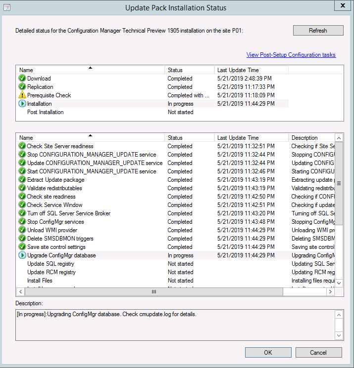Image resolution: width=354 pixels, height=368 pixels.
Task: Sort step list by Last Update Time header
Action: pyautogui.click(x=252, y=137)
